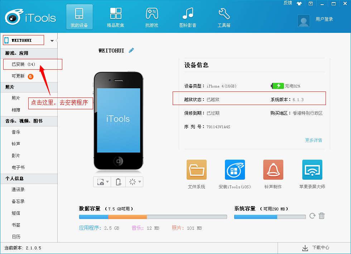Click the 游戏、应用 section header
The width and height of the screenshot is (351, 254).
(x=29, y=53)
